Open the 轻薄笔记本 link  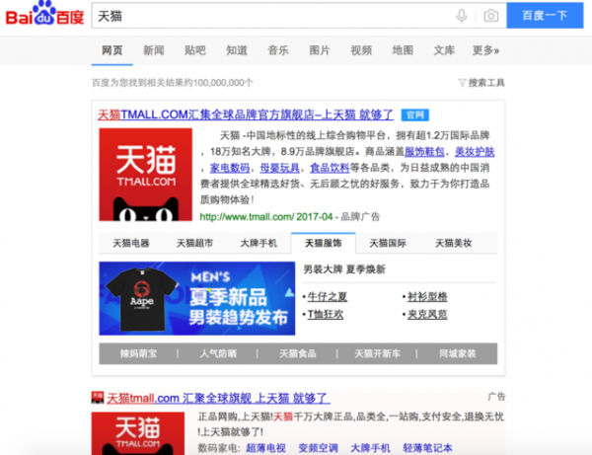click(427, 448)
